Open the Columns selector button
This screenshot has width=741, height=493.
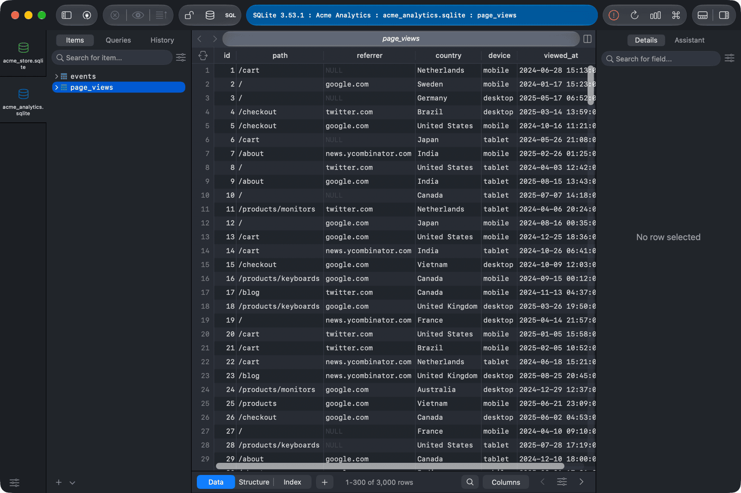pyautogui.click(x=506, y=482)
